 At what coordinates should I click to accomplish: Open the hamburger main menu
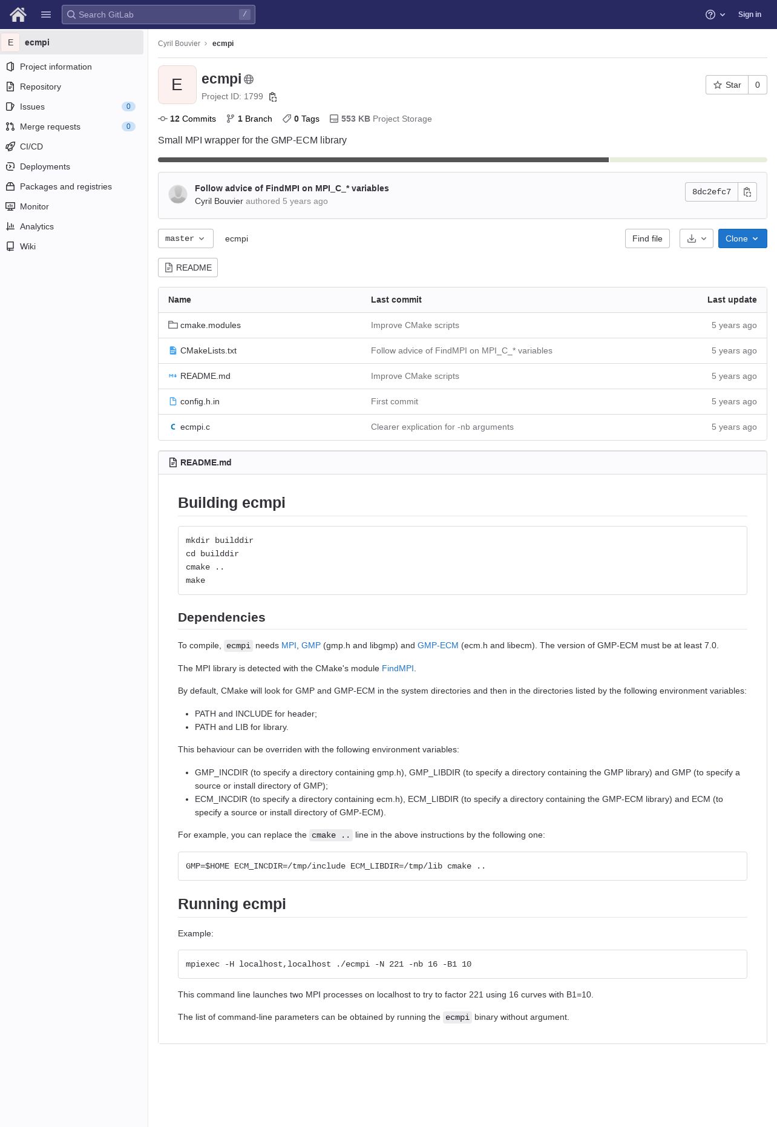[x=46, y=15]
